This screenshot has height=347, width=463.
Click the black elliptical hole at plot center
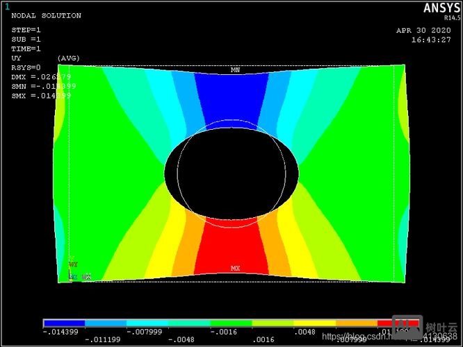point(231,171)
